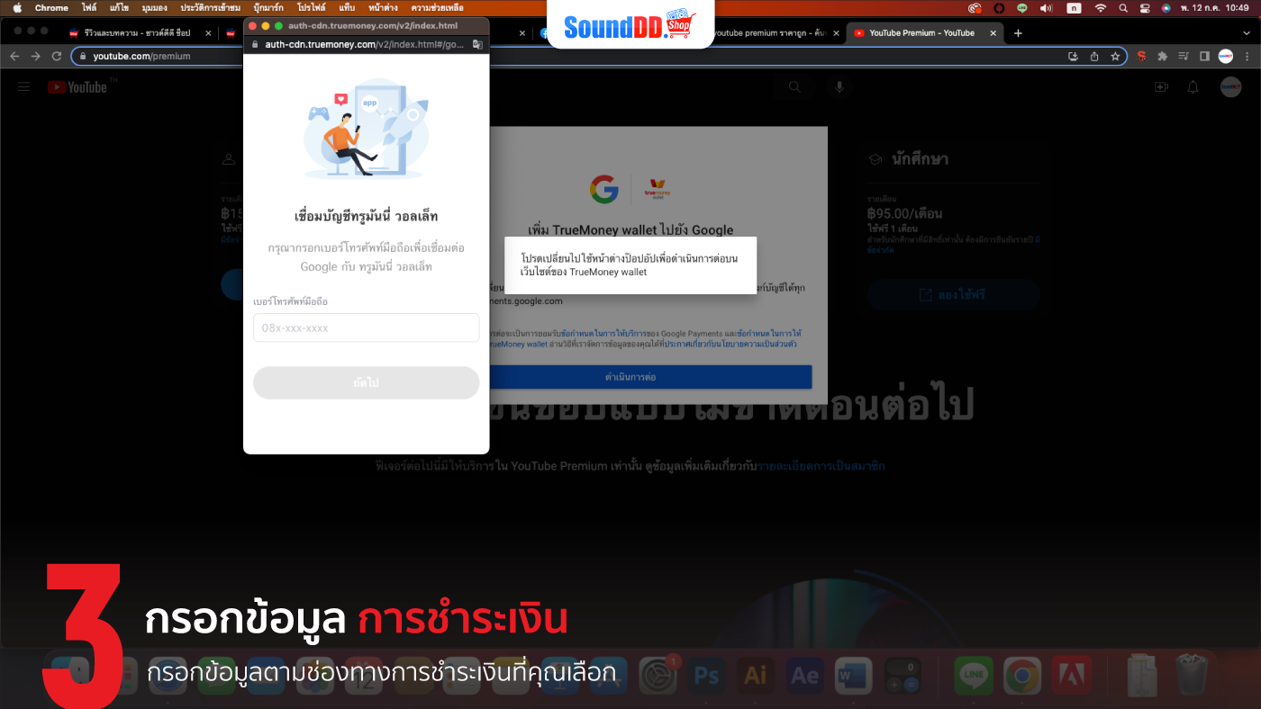1261x709 pixels.
Task: Click ลองใช้ฟรี on the student plan
Action: pos(953,295)
